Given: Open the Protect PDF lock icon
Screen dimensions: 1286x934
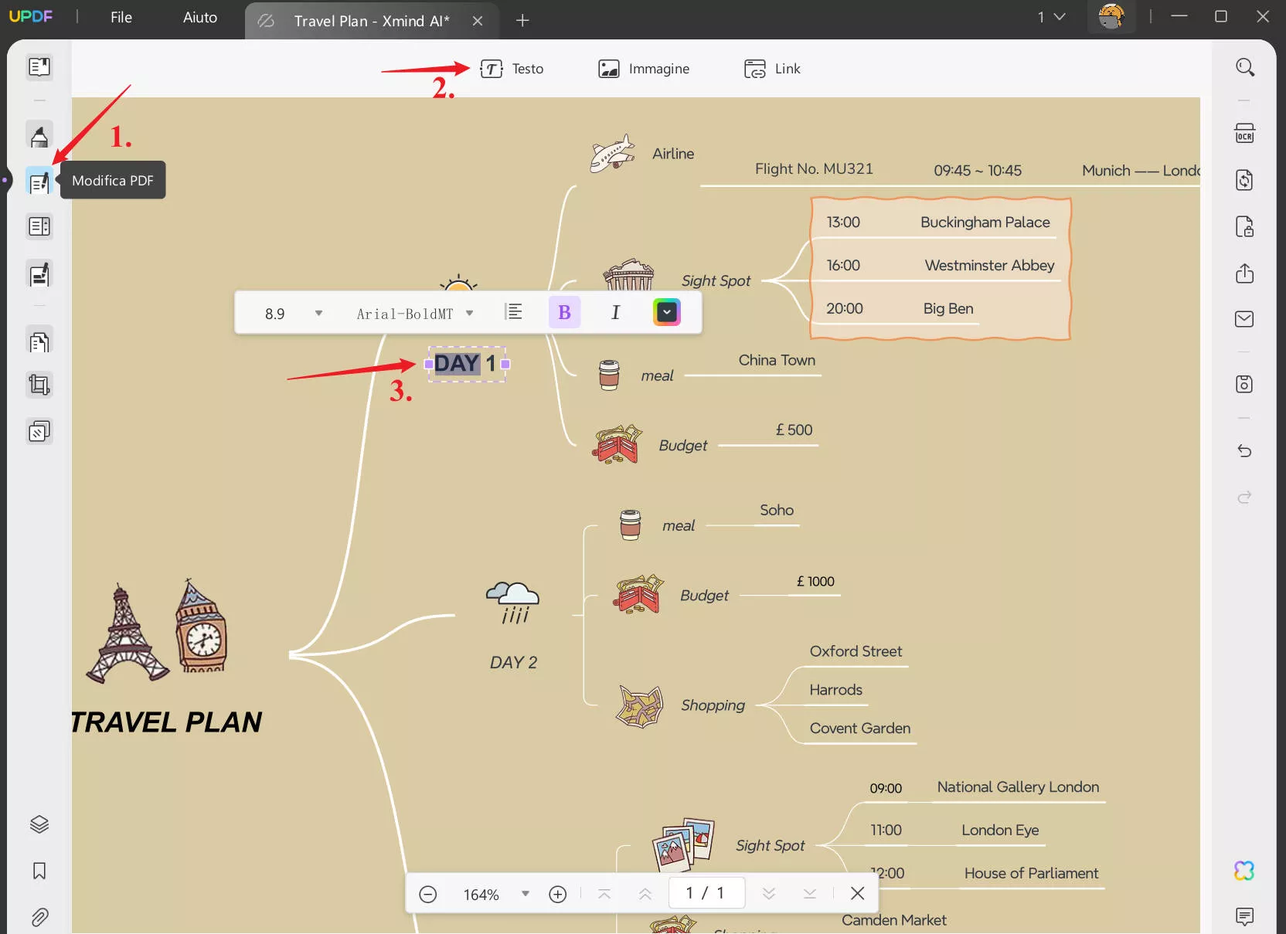Looking at the screenshot, I should pos(1244,226).
